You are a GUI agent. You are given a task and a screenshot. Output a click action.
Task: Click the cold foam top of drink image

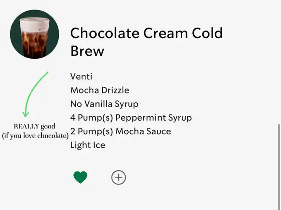34,25
